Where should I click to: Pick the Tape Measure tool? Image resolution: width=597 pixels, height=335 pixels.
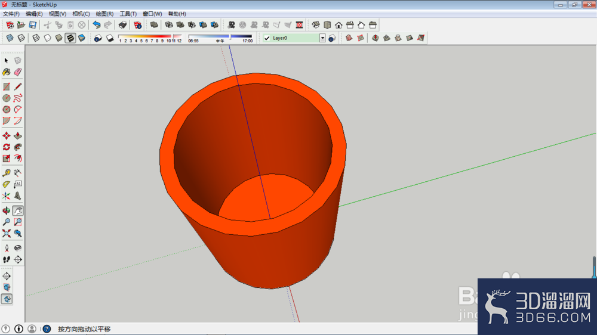pos(7,173)
